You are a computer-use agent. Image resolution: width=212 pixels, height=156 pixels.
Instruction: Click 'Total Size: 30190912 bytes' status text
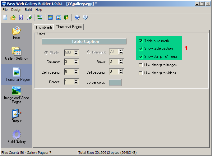tap(108, 153)
